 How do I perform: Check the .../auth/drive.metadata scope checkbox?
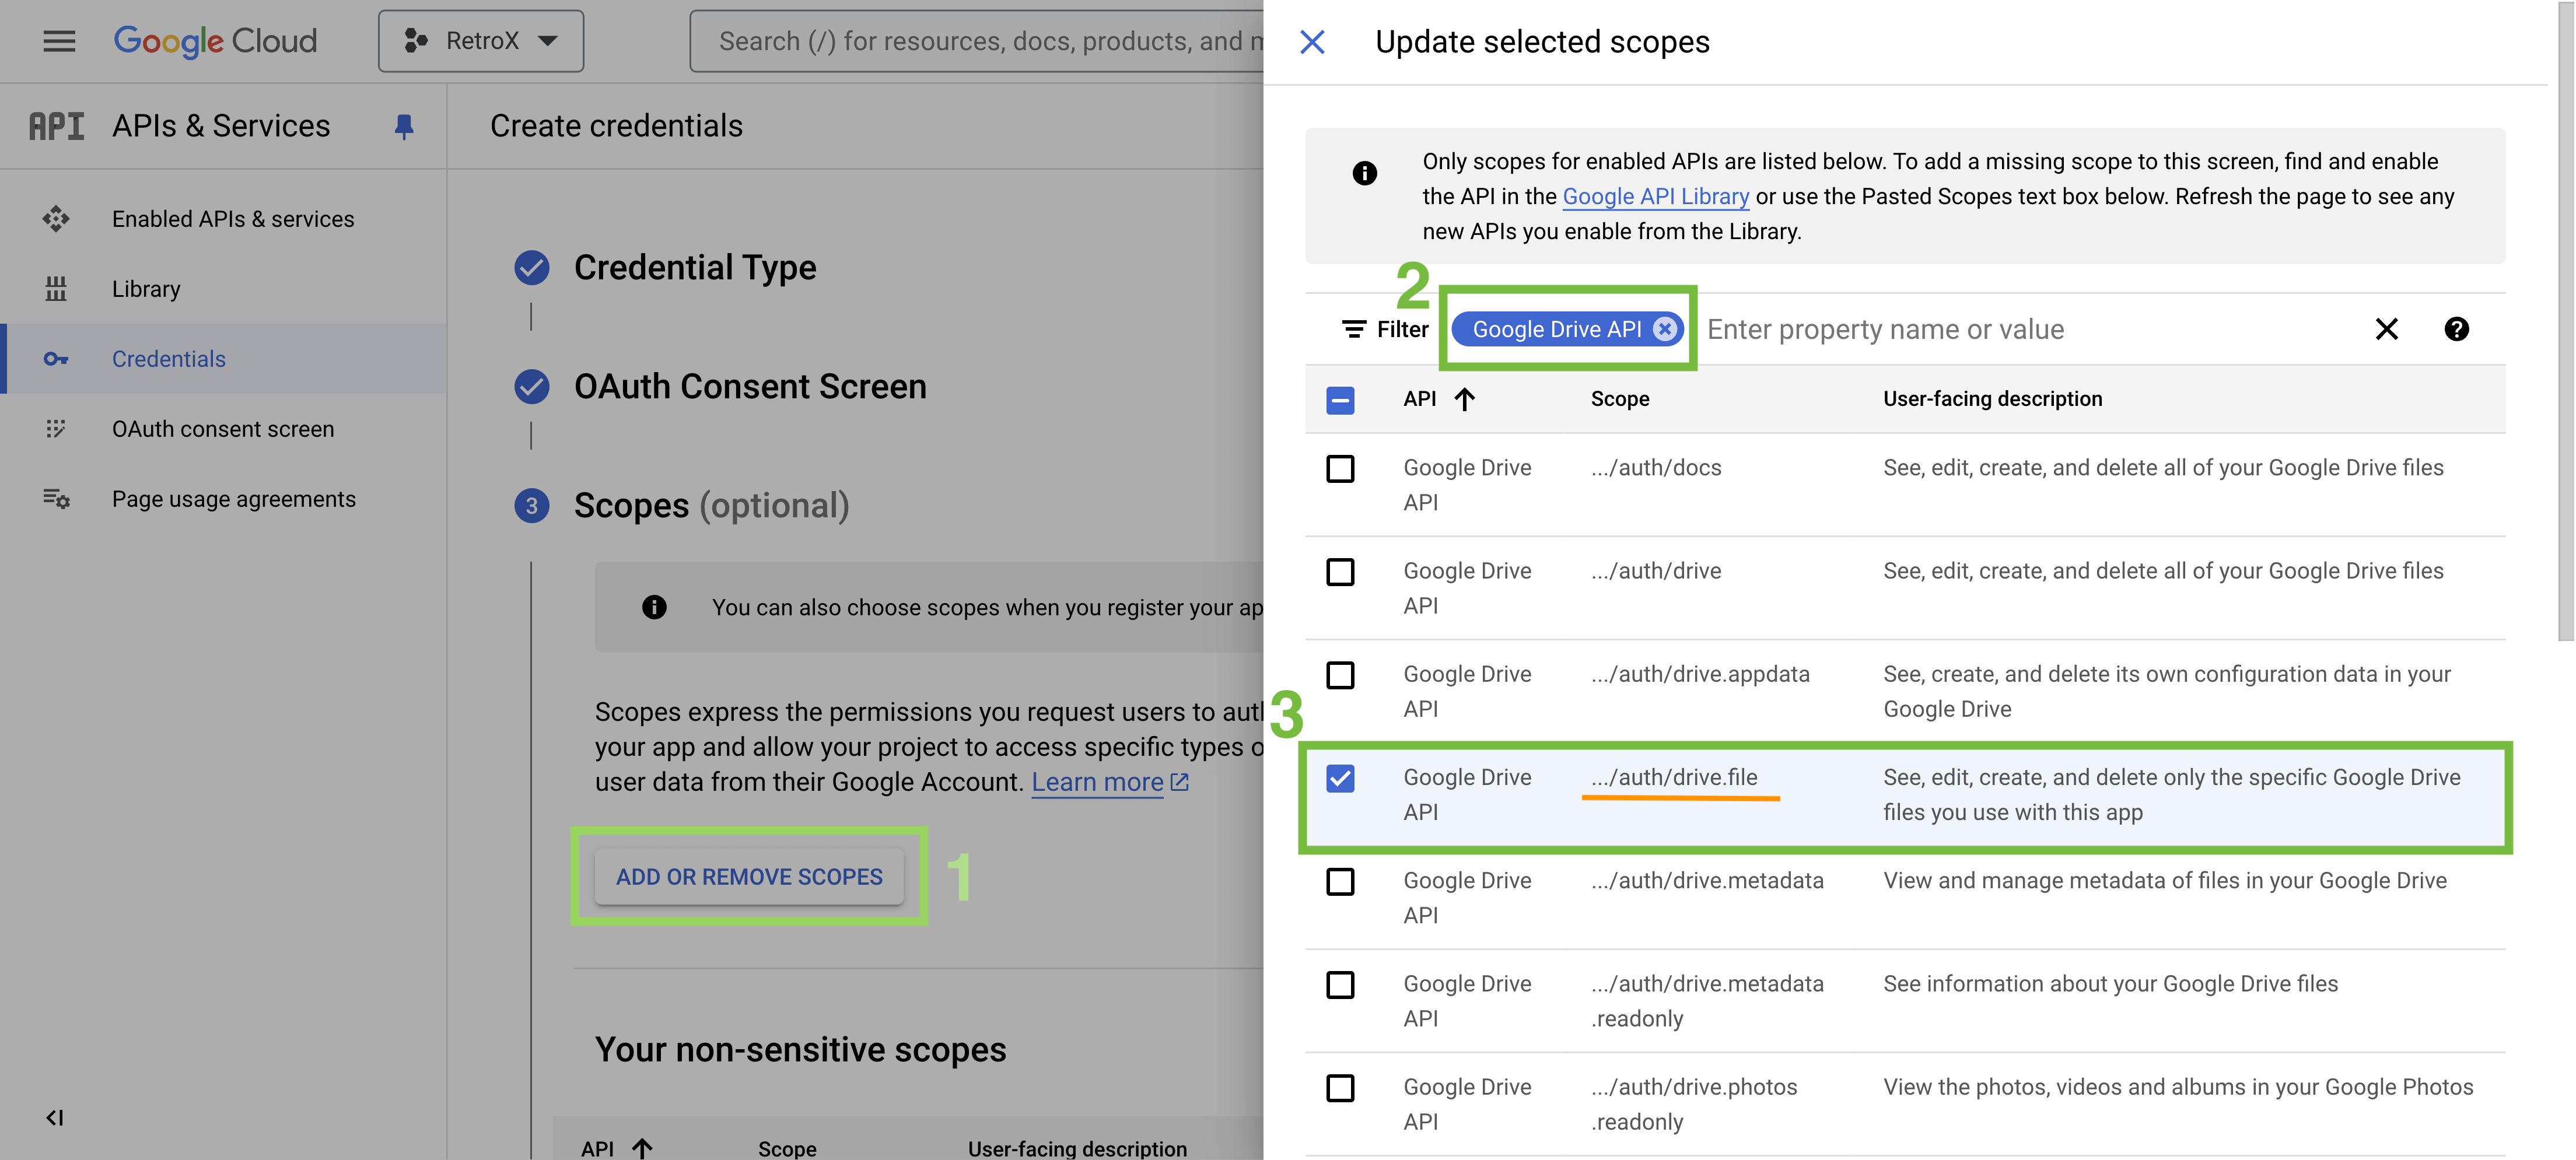[x=1340, y=881]
